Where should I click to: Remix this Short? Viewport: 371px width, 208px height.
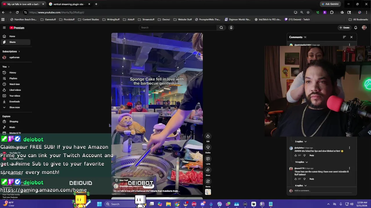click(x=208, y=181)
